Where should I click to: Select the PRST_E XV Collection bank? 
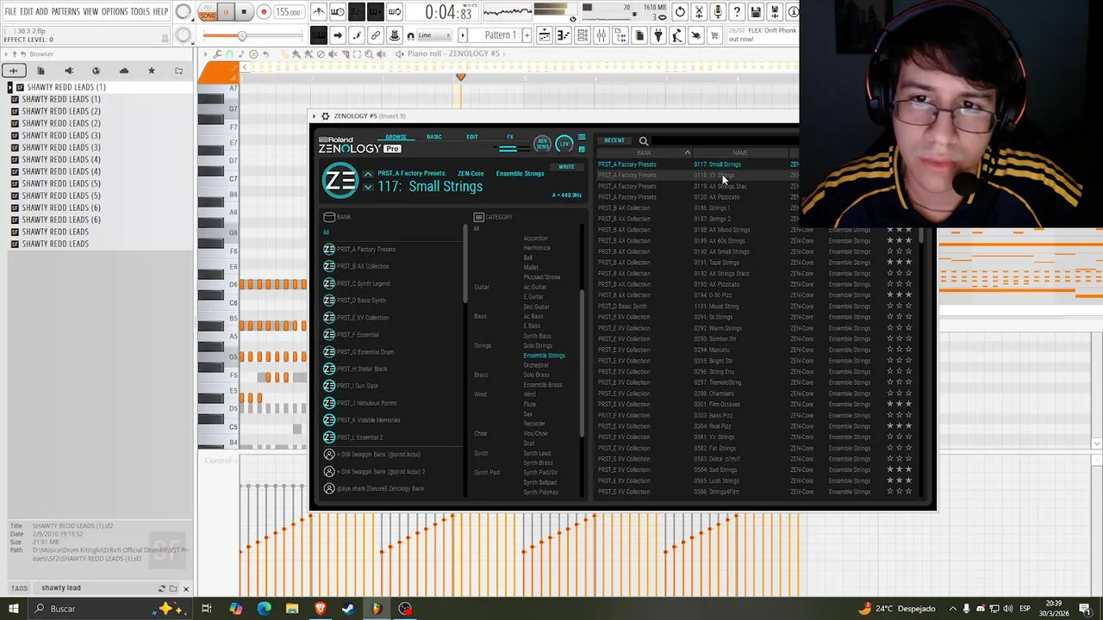coord(363,318)
